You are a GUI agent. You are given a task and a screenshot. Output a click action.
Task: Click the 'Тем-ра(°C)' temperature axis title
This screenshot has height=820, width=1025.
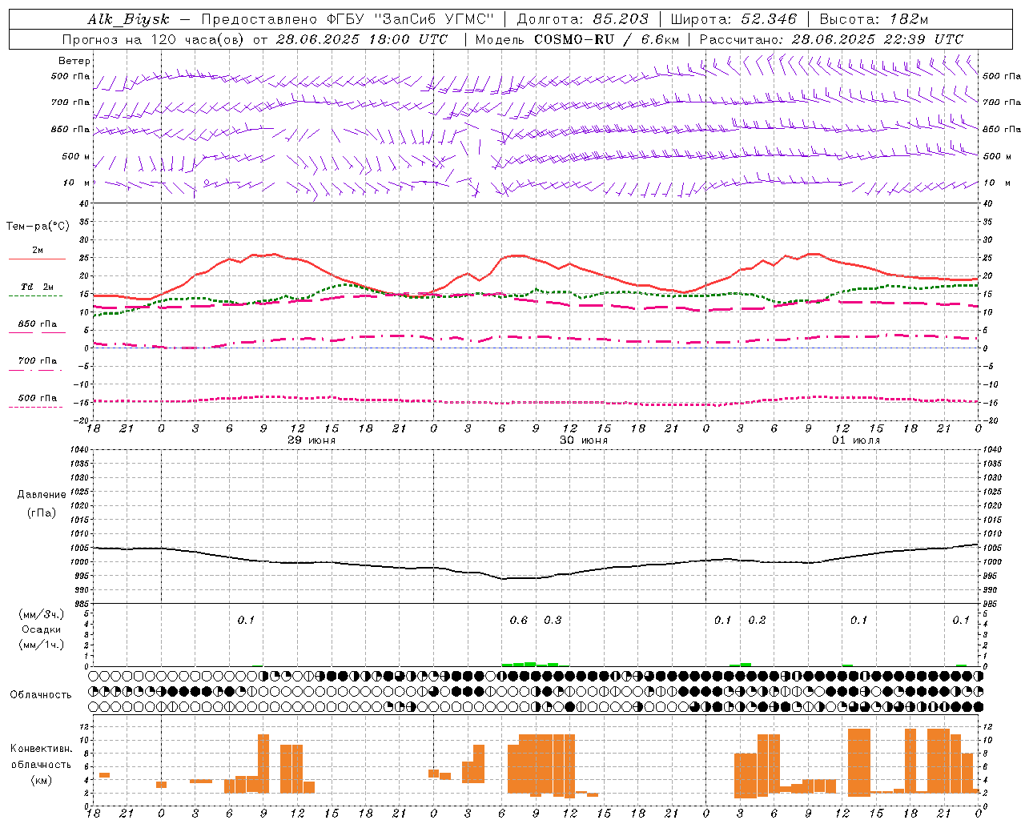coord(38,227)
